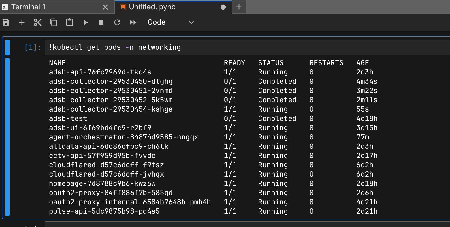Viewport: 450px width, 227px height.
Task: Open a new launcher tab
Action: [239, 7]
